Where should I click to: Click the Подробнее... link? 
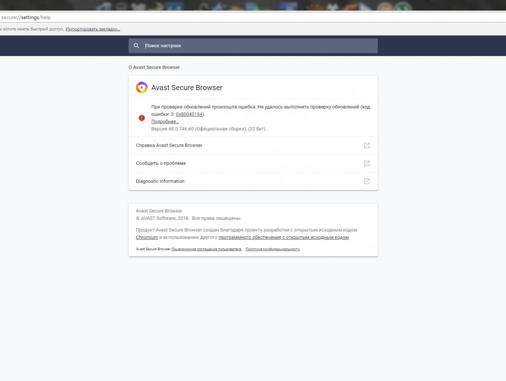[x=165, y=122]
